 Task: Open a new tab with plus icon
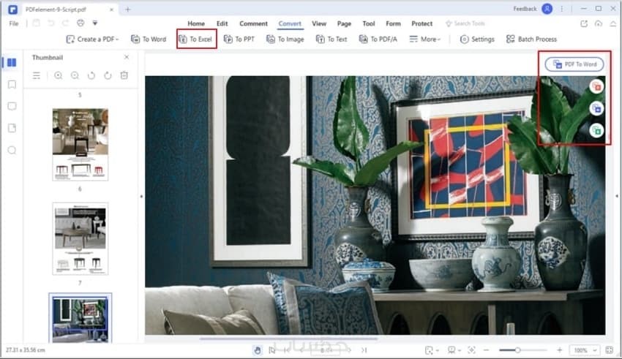click(x=128, y=9)
